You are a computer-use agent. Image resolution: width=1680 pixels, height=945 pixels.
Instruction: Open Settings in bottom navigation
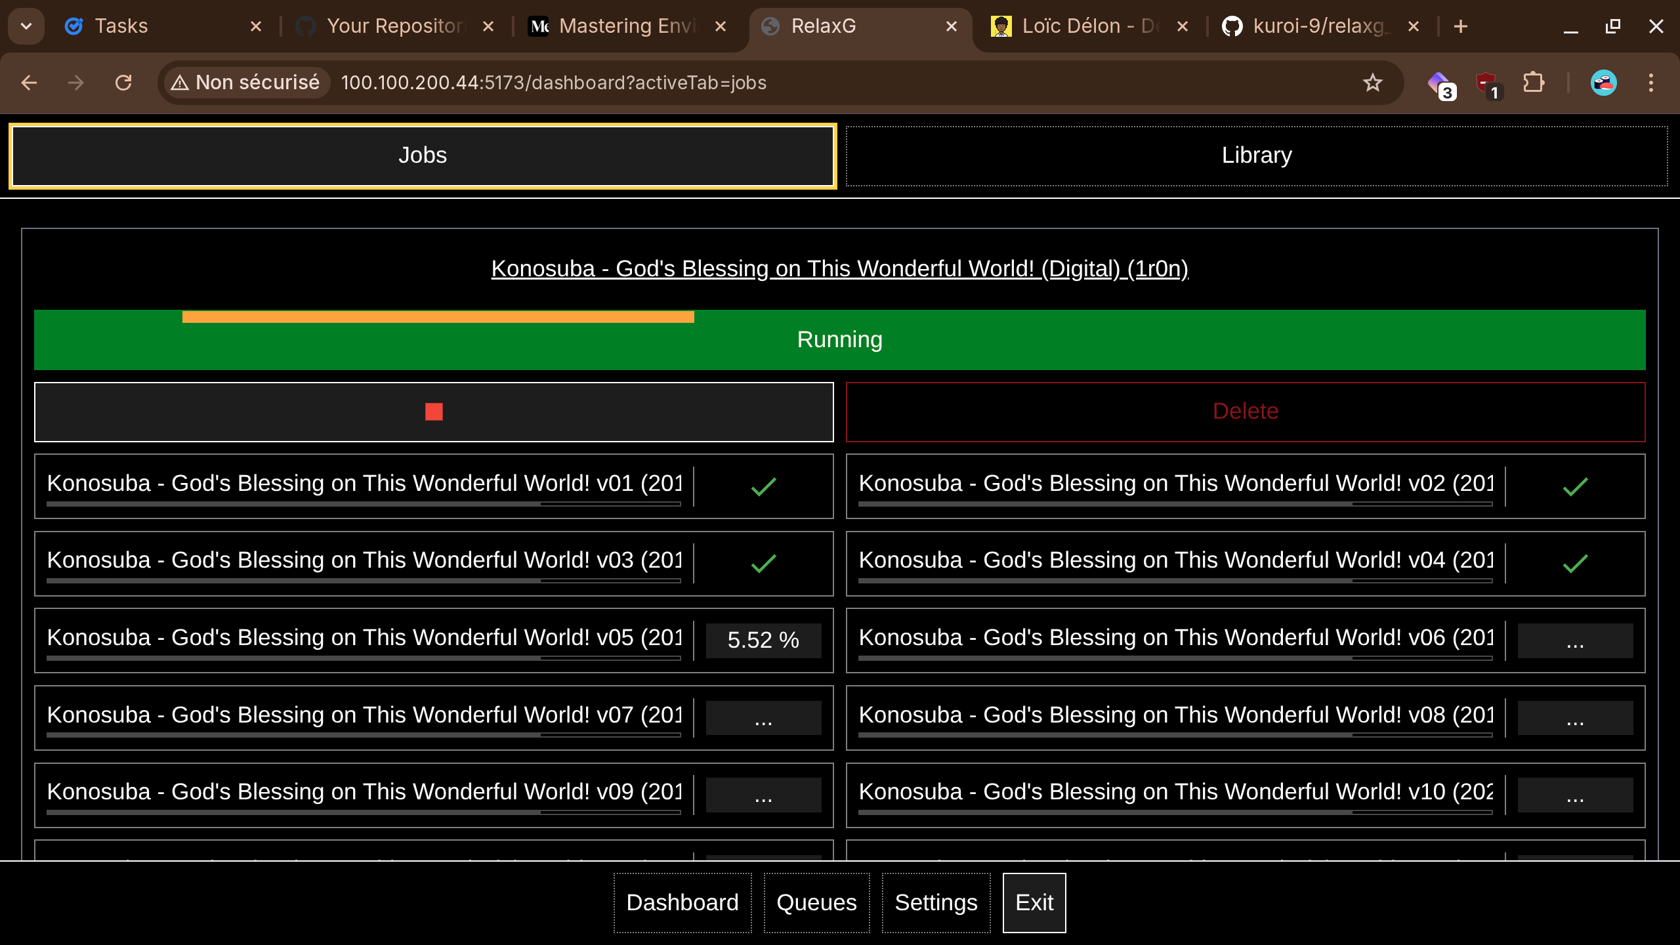[x=936, y=902]
